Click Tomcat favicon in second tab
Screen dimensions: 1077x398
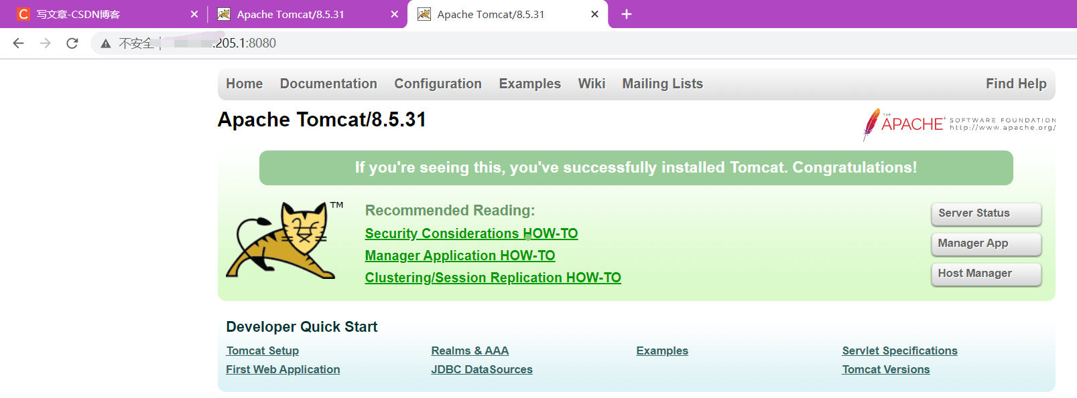point(224,14)
